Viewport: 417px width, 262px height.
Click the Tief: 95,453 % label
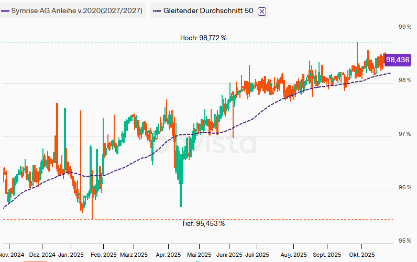pos(203,223)
